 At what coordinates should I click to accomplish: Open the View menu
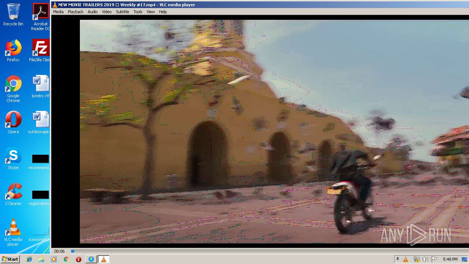pyautogui.click(x=151, y=12)
